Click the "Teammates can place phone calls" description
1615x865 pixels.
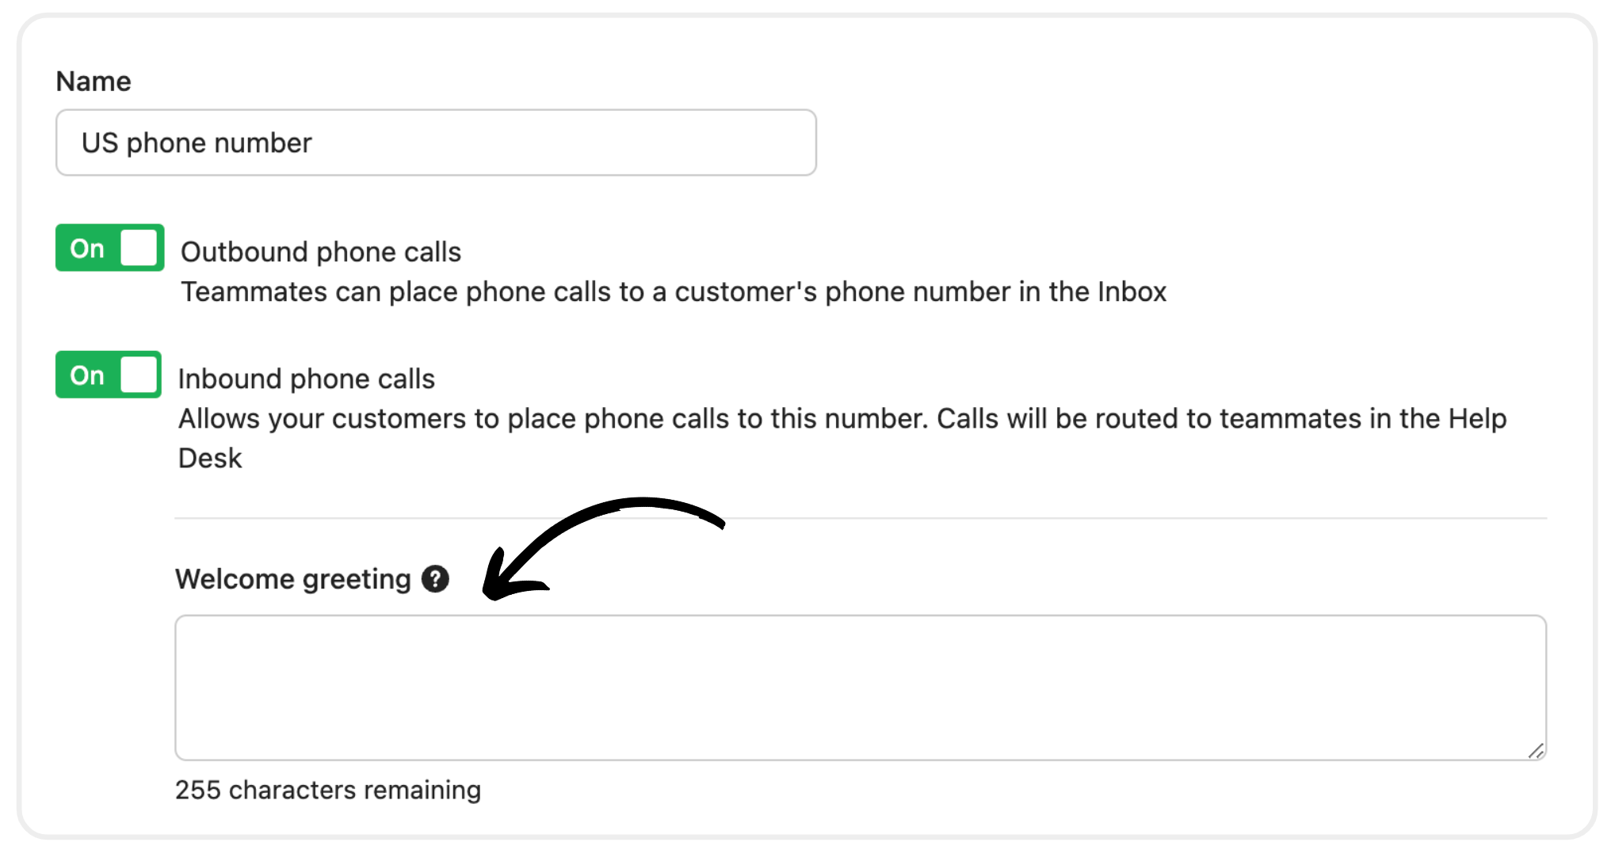click(674, 292)
